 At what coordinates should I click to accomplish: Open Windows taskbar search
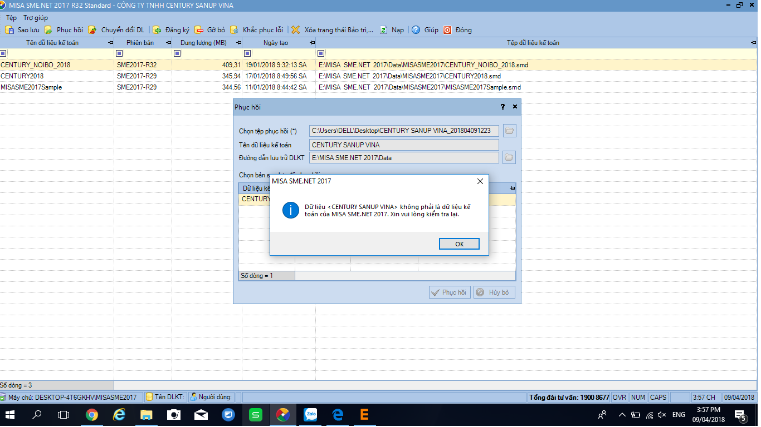click(37, 415)
